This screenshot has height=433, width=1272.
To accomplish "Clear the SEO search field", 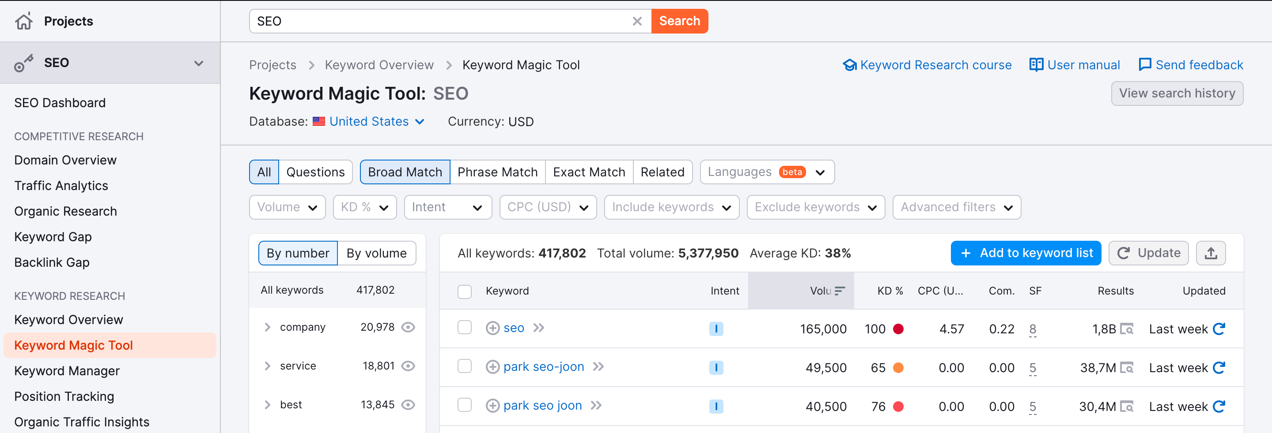I will [x=637, y=21].
